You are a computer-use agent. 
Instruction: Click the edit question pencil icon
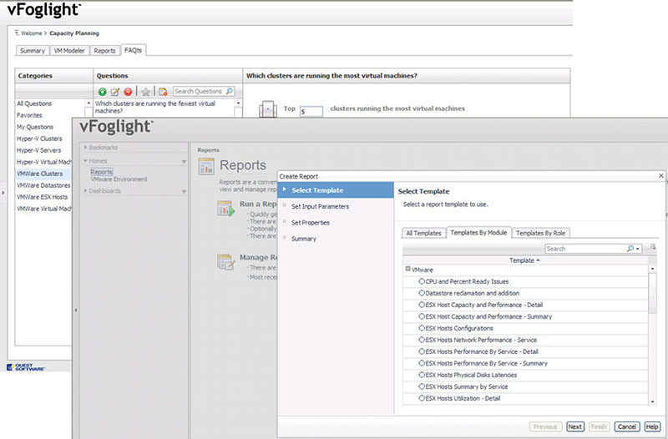pyautogui.click(x=115, y=92)
